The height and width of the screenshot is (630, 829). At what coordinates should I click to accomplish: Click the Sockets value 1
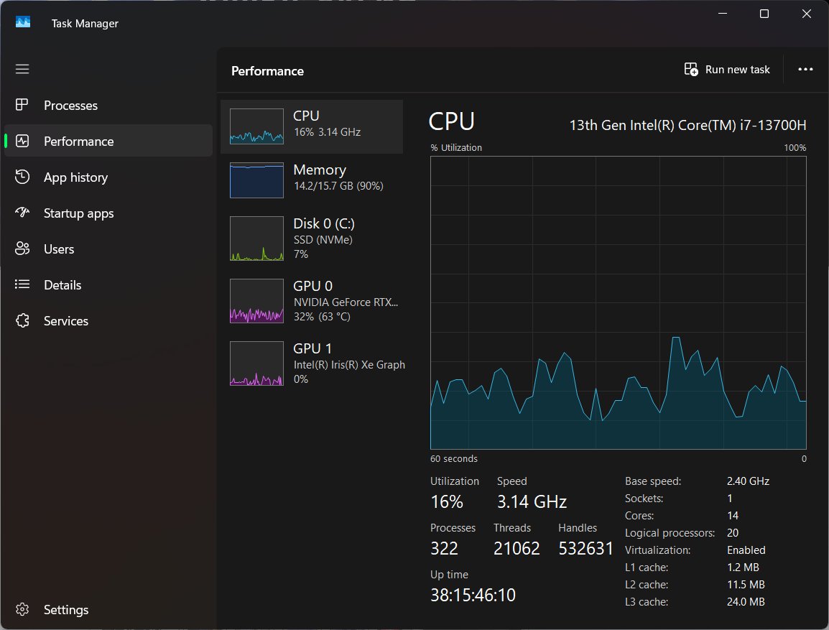point(730,499)
